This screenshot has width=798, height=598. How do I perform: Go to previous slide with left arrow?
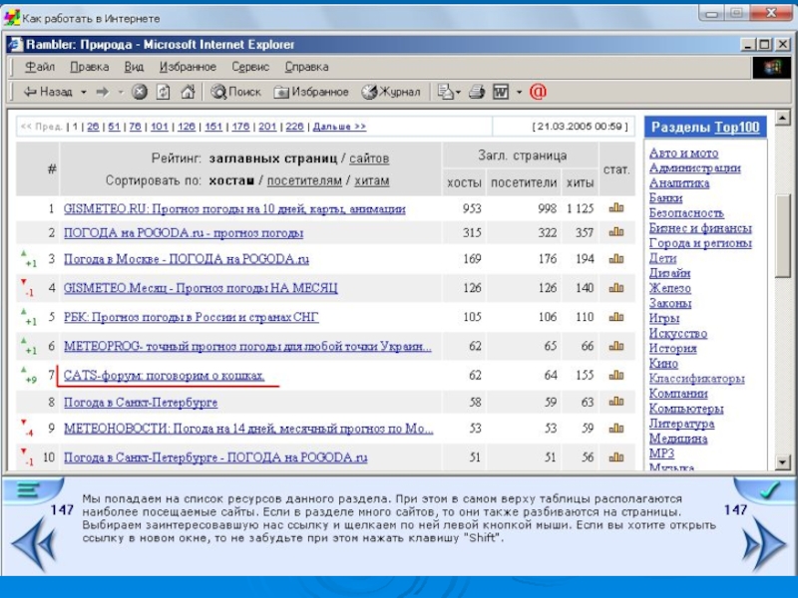[33, 545]
